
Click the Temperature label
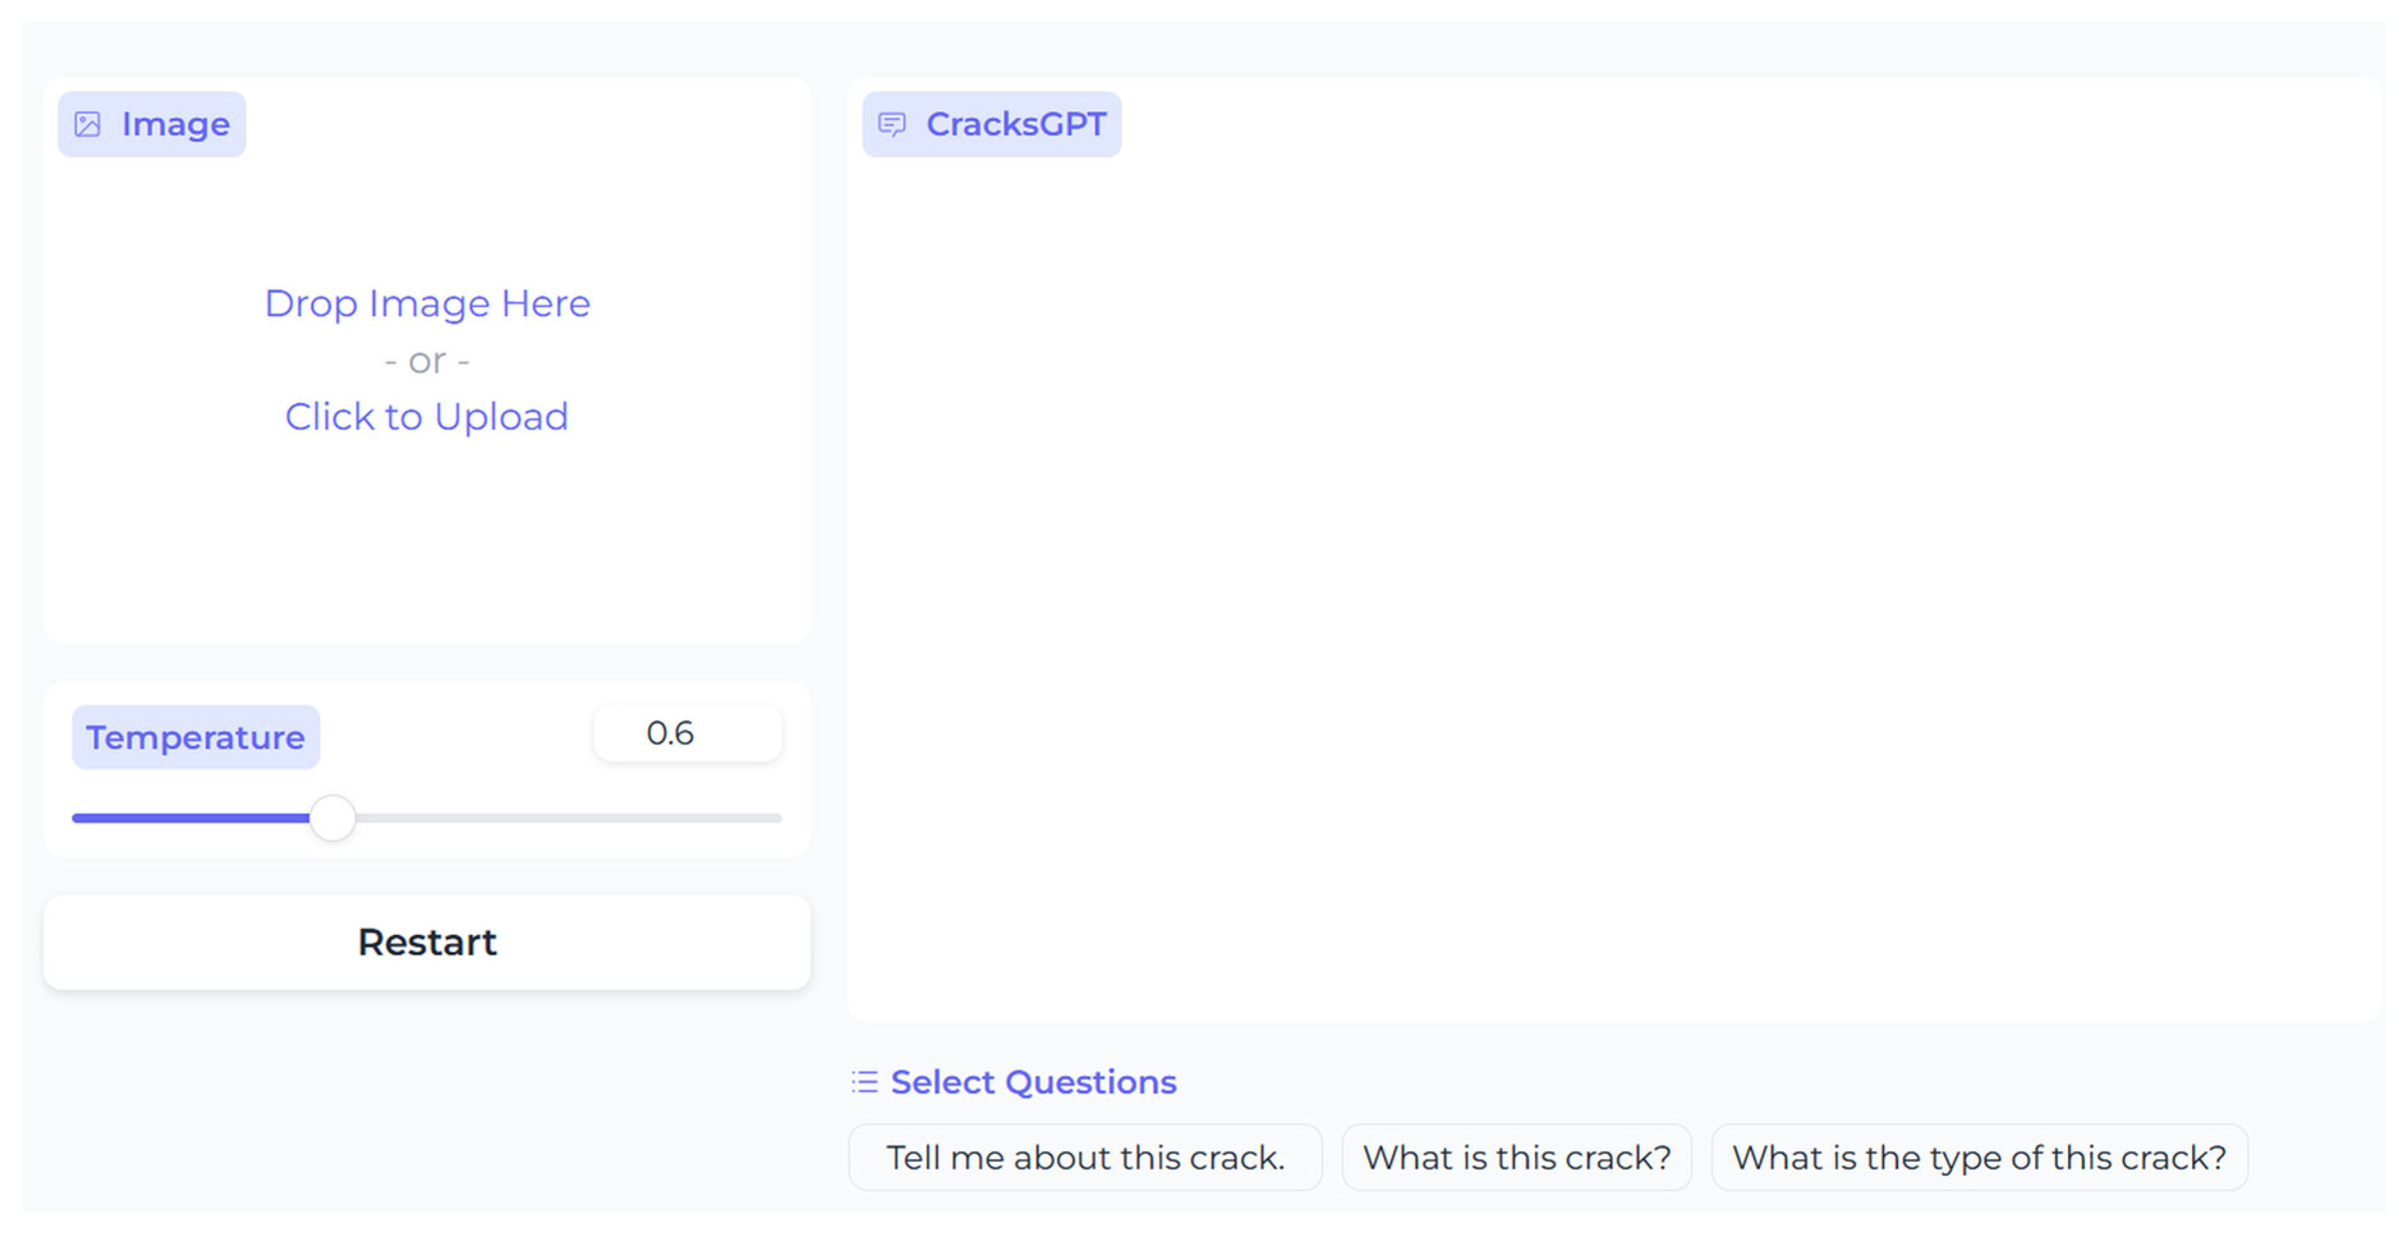pyautogui.click(x=196, y=738)
